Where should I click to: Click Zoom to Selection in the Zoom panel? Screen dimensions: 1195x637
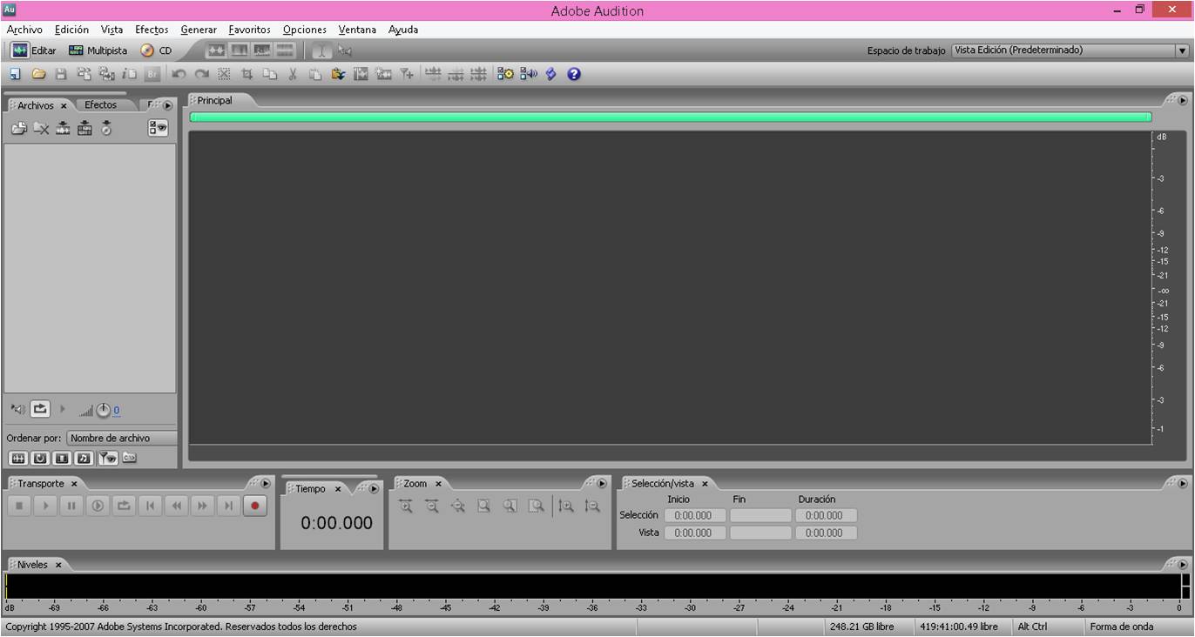483,506
